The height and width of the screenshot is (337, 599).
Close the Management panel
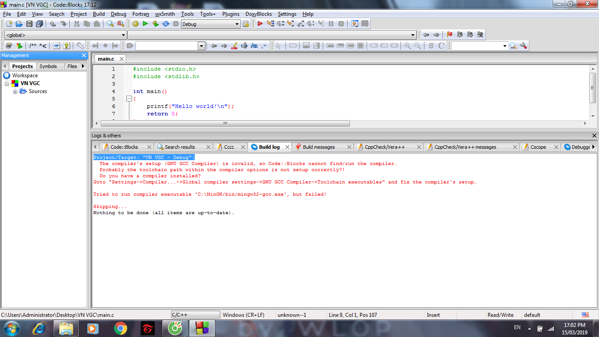(x=84, y=55)
